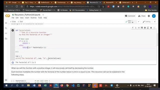Open the cell editor settings gear
The image size is (160, 90).
click(145, 28)
